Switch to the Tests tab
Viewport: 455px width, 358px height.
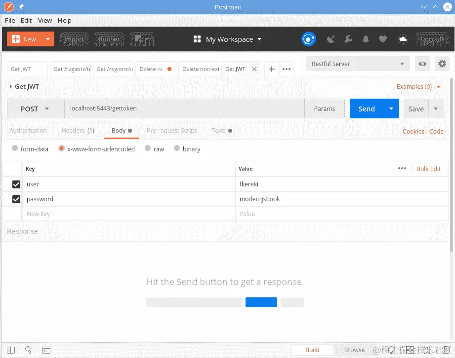point(222,131)
